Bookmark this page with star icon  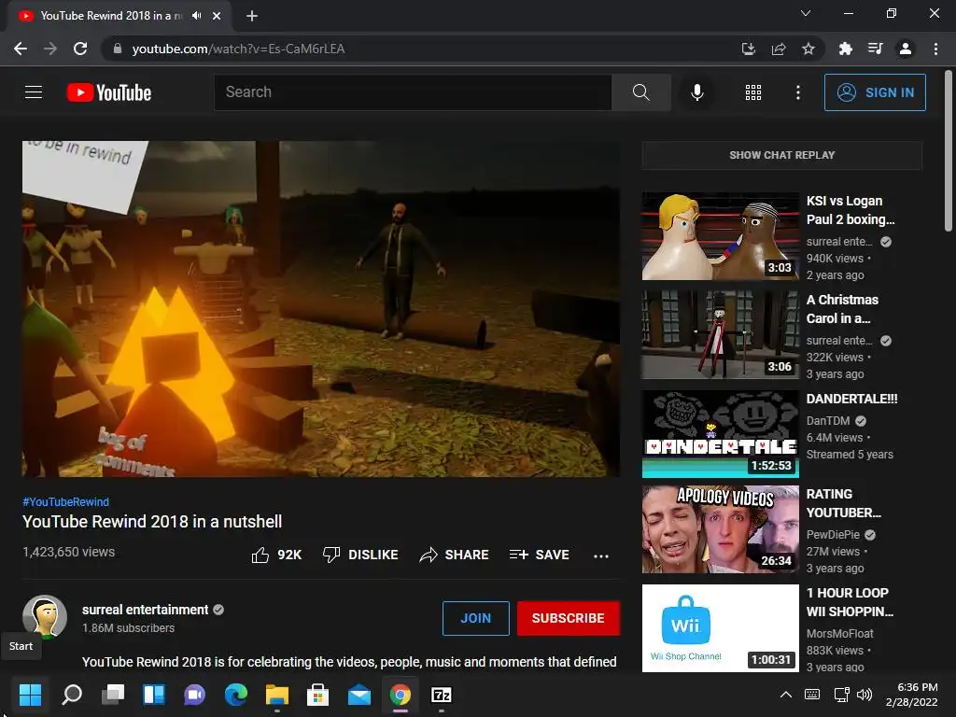point(808,49)
